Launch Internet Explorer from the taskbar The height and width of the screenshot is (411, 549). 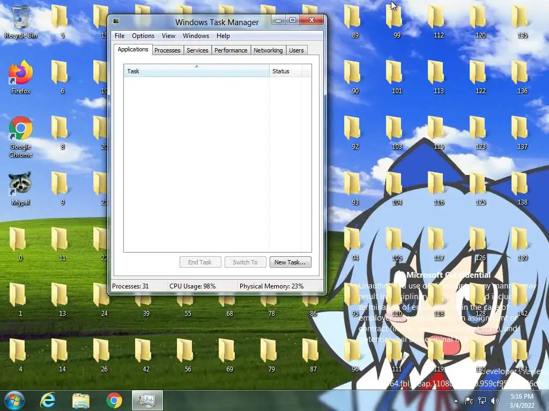[48, 400]
